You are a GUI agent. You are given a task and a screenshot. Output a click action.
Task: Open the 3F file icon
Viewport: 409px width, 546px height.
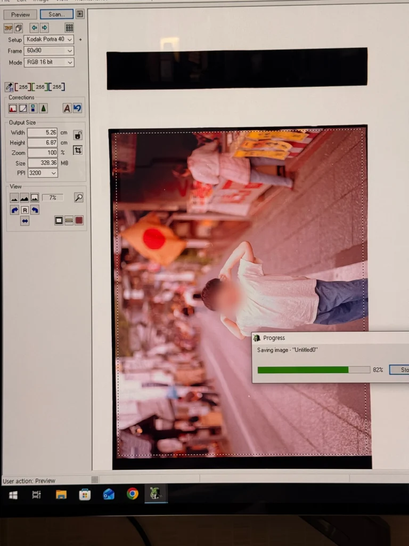(9, 28)
